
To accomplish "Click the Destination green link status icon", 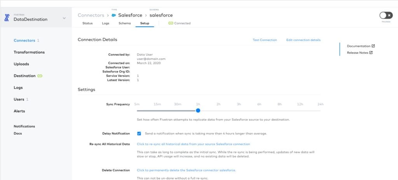I will (40, 76).
